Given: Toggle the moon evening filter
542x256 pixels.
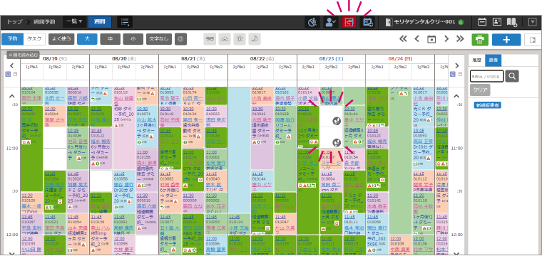Looking at the screenshot, I should pyautogui.click(x=255, y=39).
